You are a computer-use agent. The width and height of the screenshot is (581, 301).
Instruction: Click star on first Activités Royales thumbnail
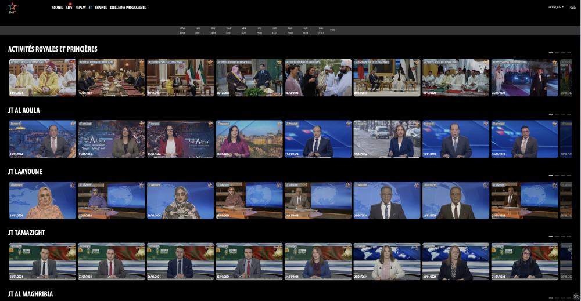73,62
